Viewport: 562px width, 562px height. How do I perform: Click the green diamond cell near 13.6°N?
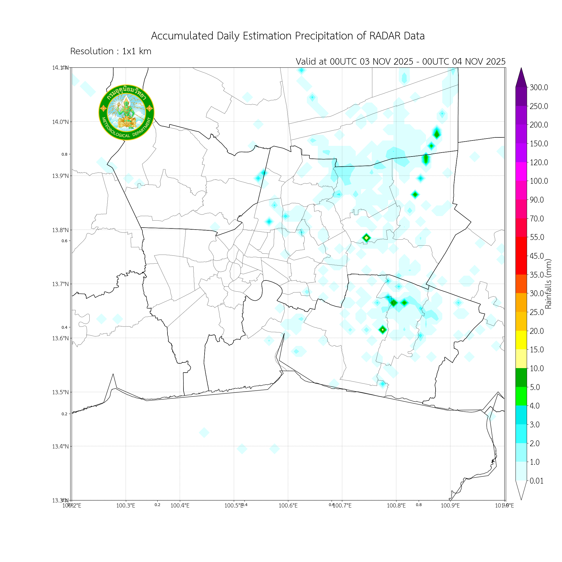[383, 330]
